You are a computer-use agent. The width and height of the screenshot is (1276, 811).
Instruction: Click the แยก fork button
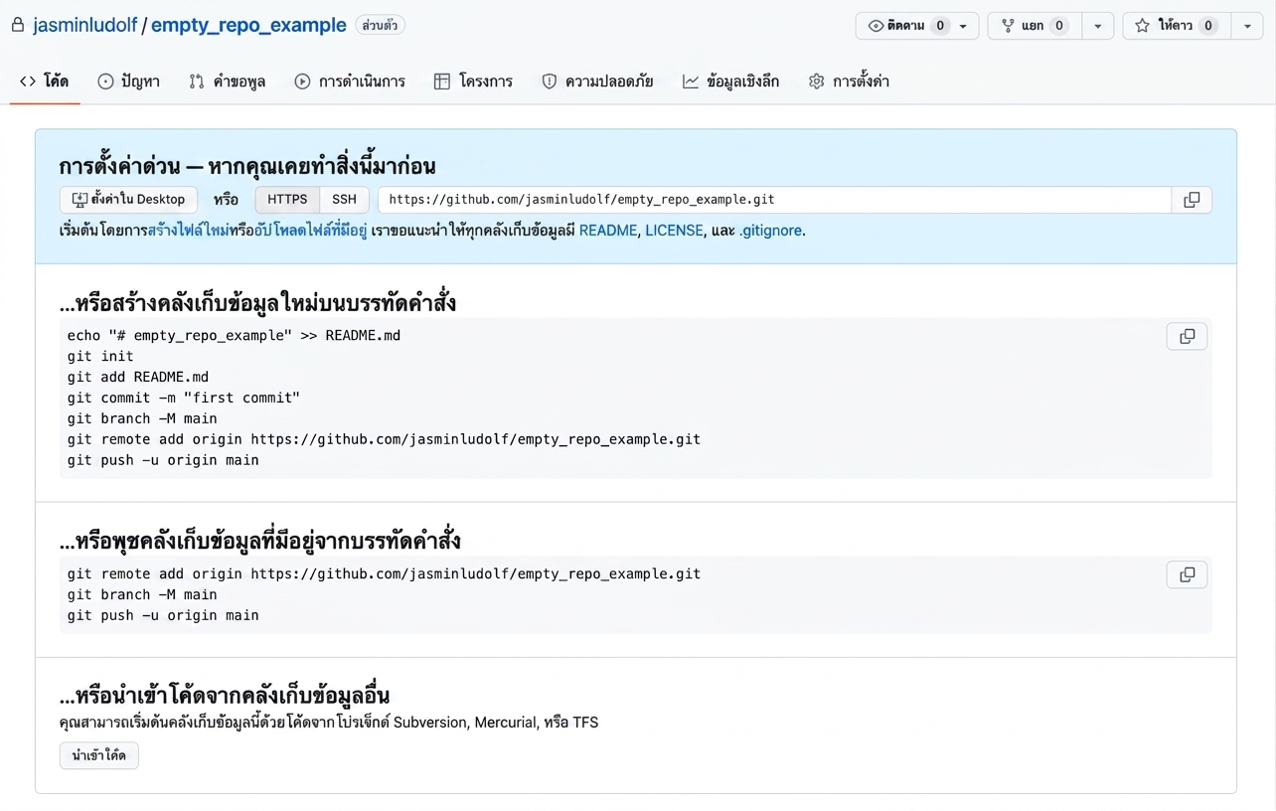tap(1035, 26)
